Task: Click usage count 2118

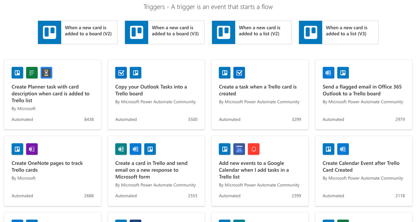Action: pyautogui.click(x=400, y=196)
